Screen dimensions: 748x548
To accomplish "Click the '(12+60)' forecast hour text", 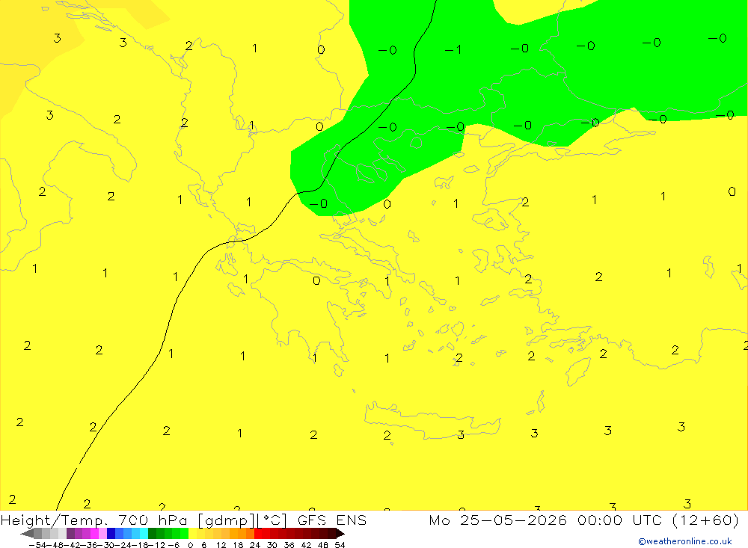I will (705, 520).
